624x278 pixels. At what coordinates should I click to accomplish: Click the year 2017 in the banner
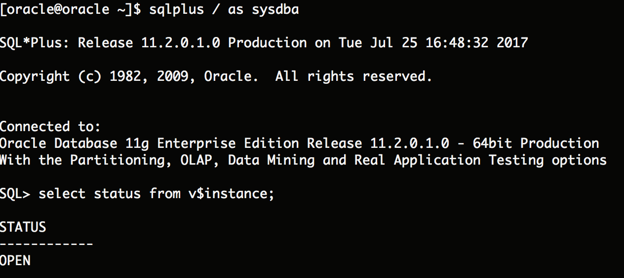512,43
